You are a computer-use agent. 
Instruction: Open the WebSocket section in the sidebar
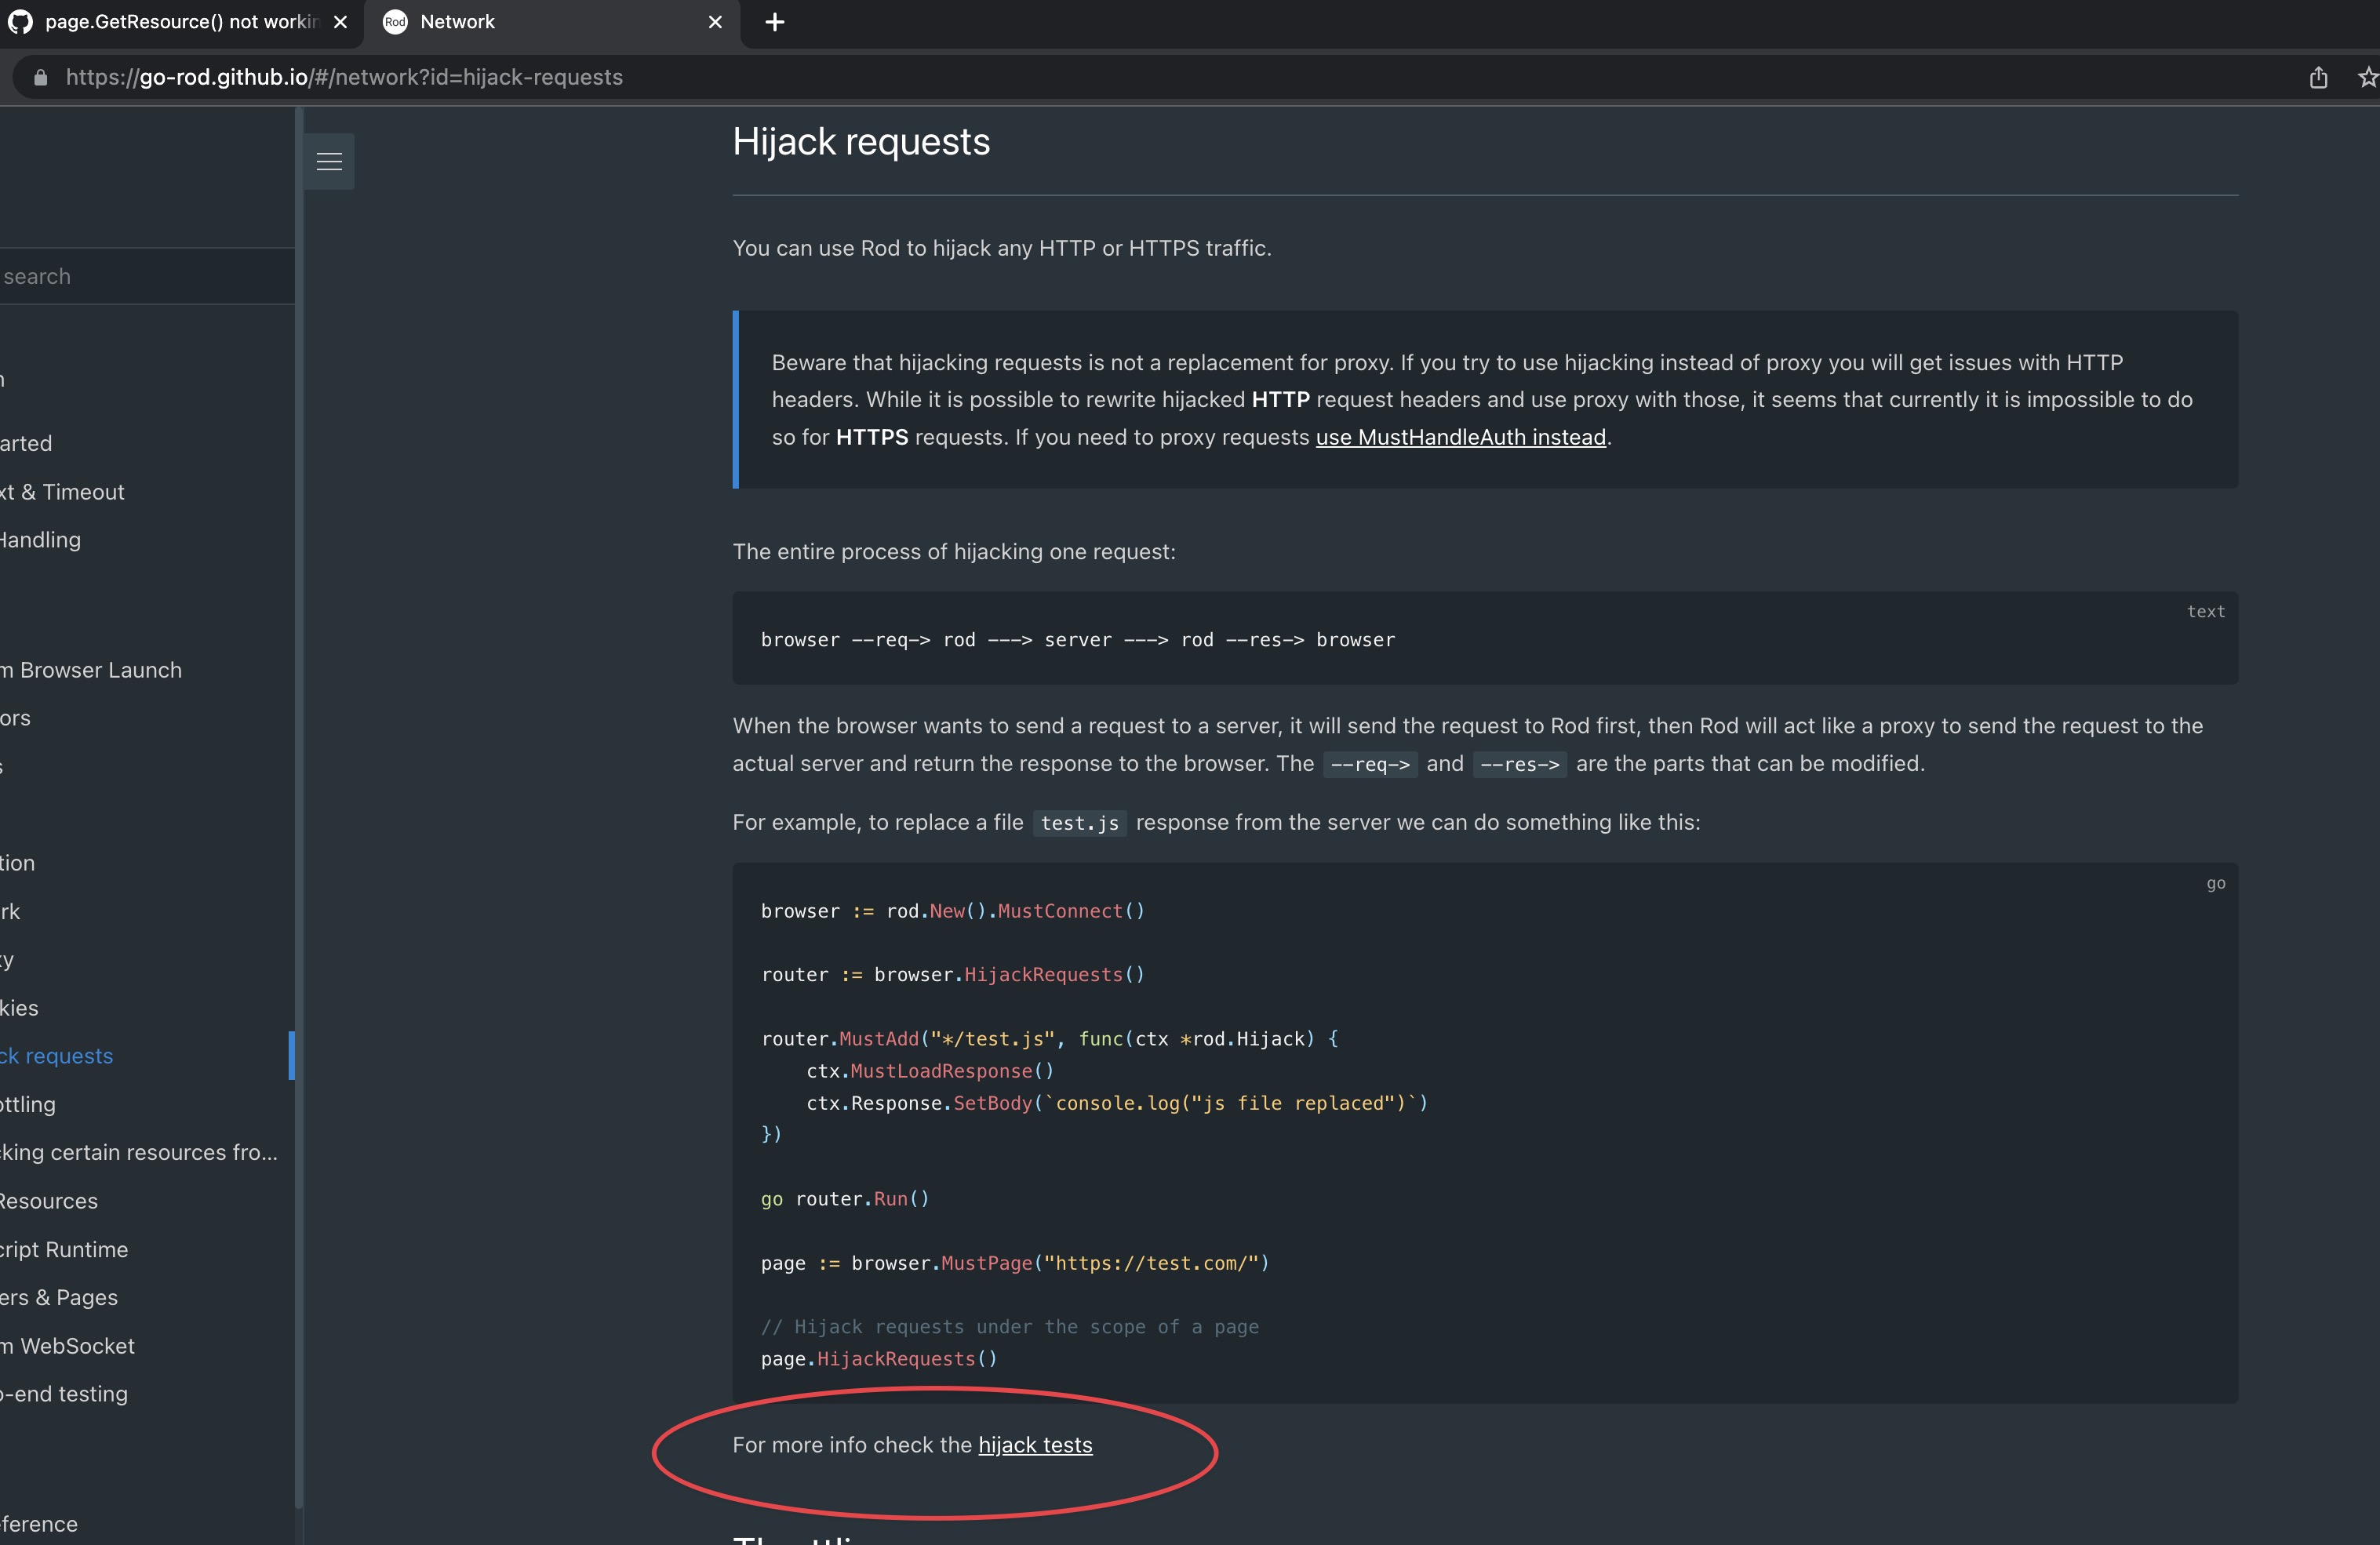tap(67, 1345)
